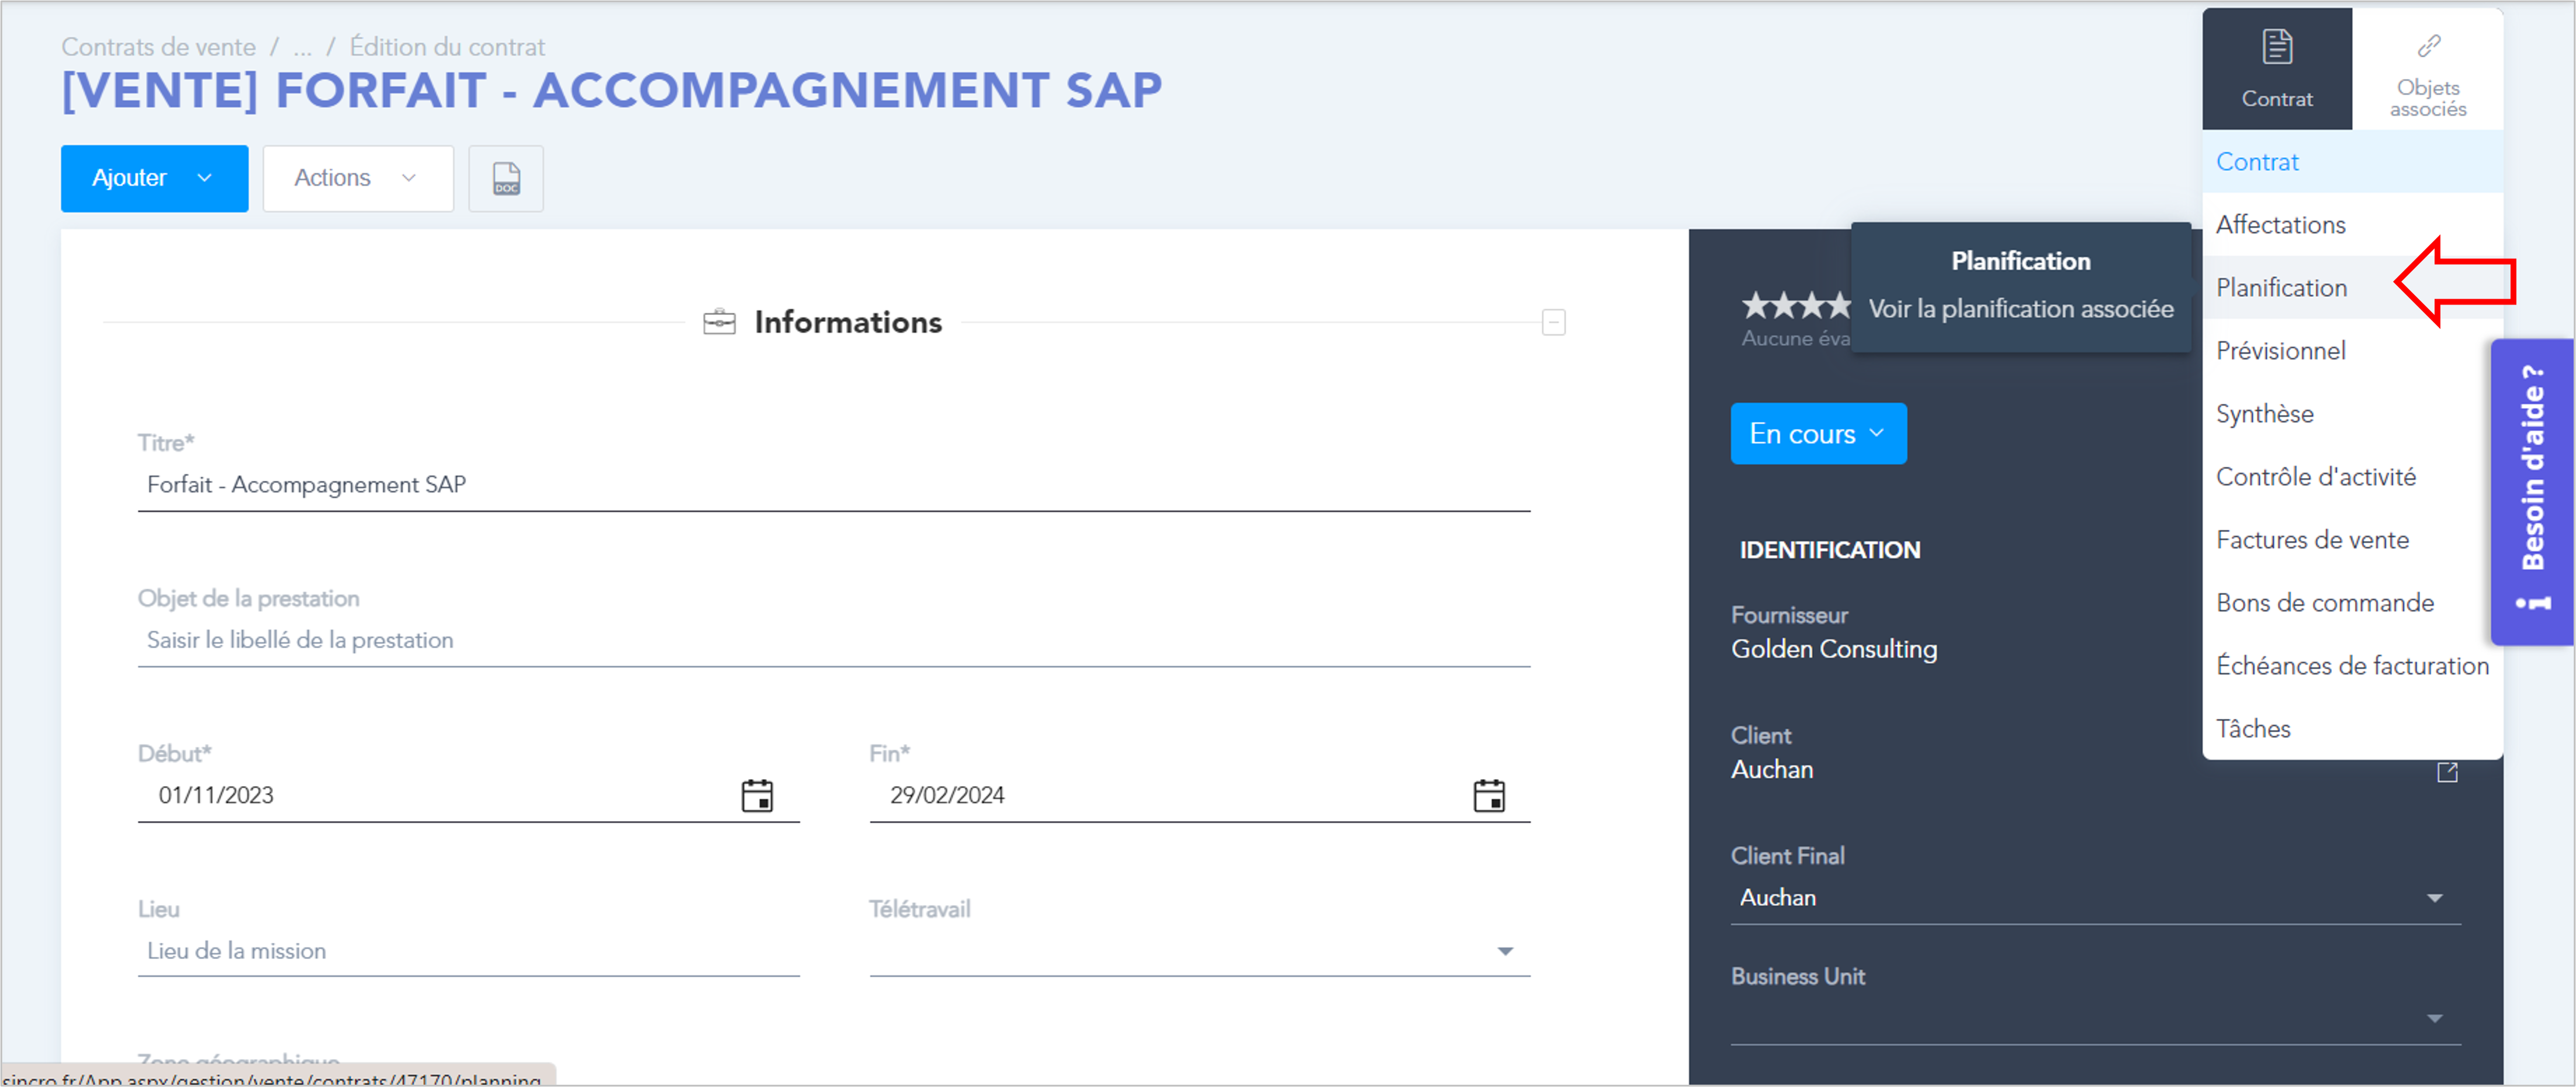Click the Auchan client name
The width and height of the screenshot is (2576, 1087).
click(1772, 769)
